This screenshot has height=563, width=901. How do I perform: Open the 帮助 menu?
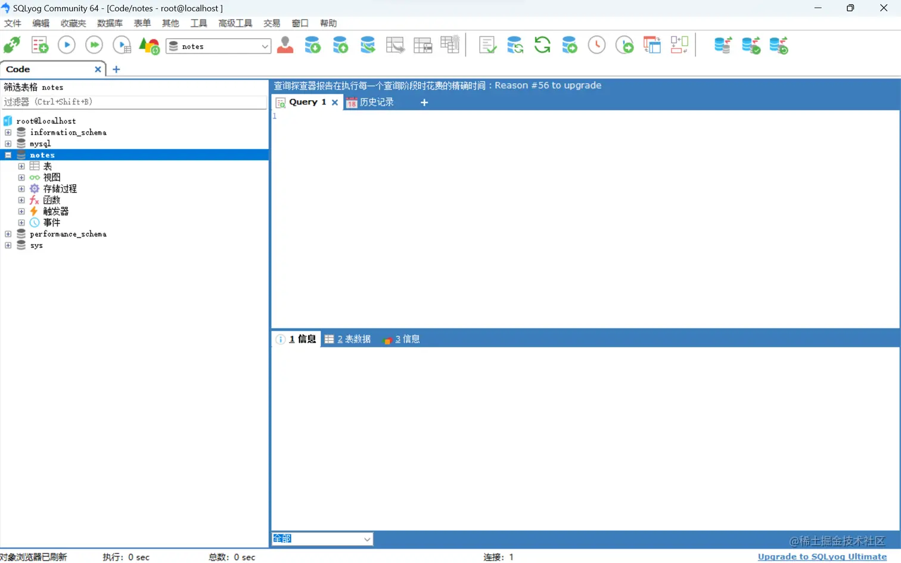(x=328, y=23)
